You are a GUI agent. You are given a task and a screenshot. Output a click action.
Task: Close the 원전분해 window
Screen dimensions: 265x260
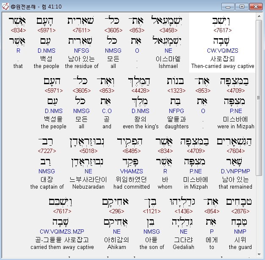coord(256,7)
